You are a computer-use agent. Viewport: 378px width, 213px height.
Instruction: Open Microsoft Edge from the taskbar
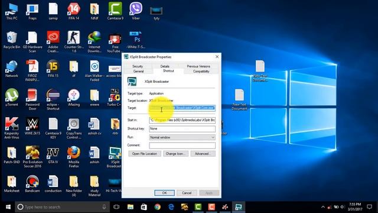click(171, 207)
